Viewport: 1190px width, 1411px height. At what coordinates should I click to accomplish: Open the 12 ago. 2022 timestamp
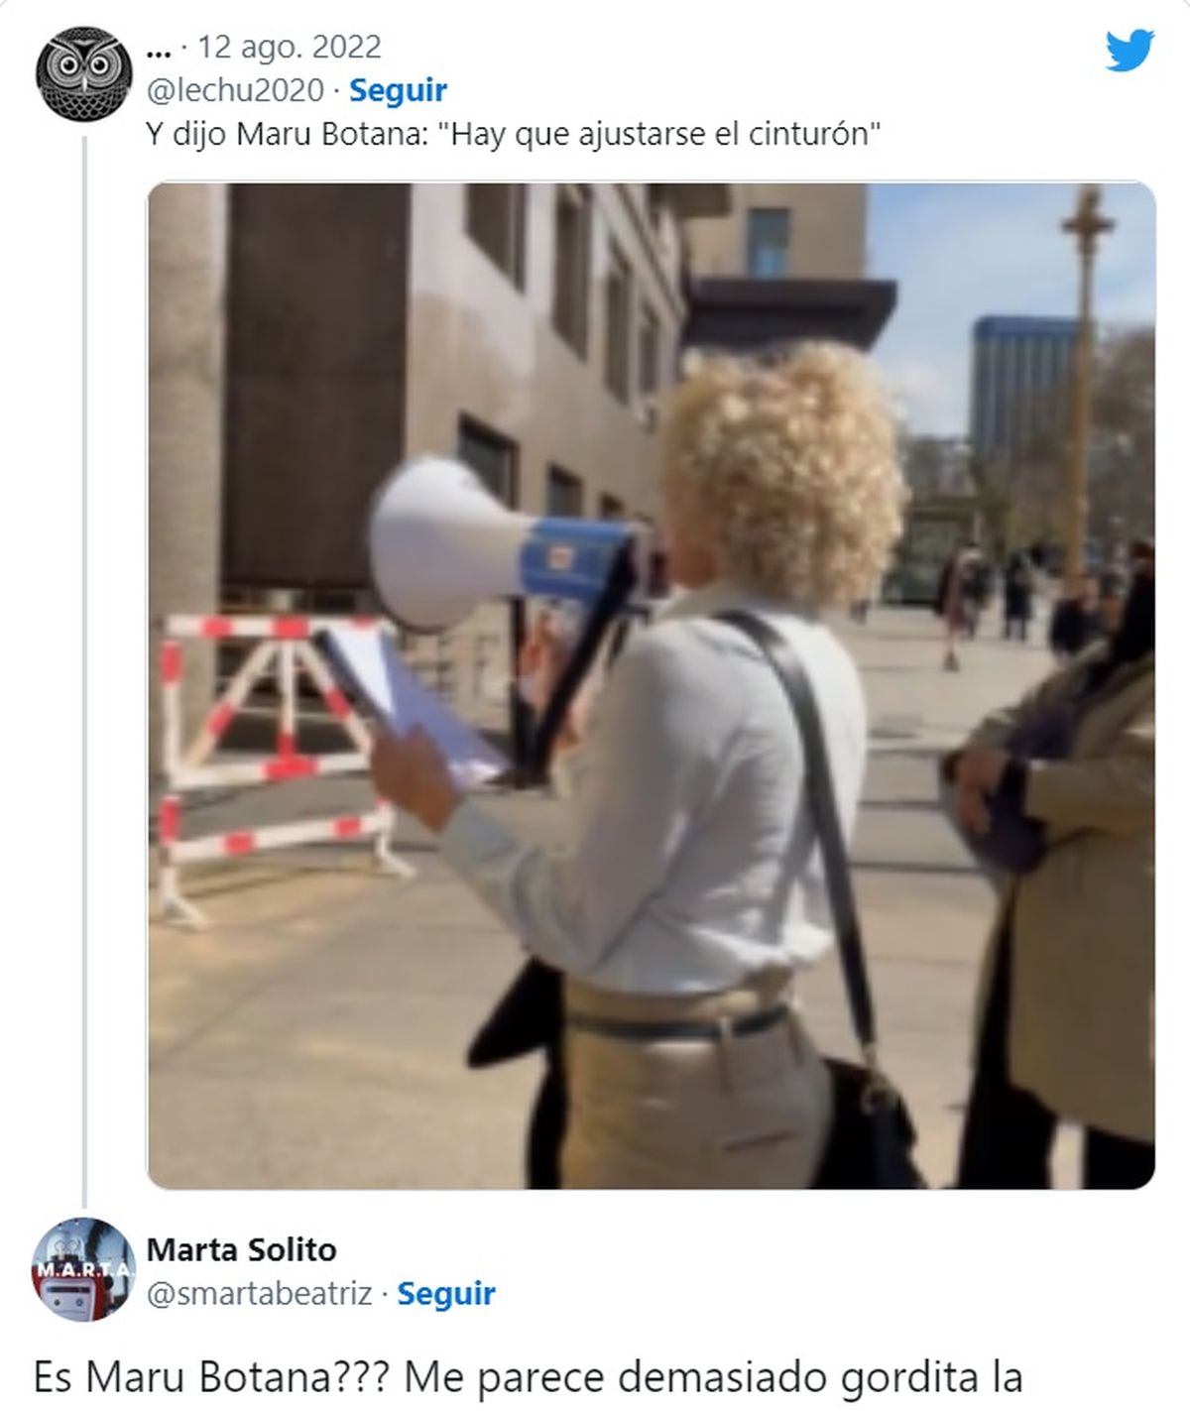pos(290,47)
